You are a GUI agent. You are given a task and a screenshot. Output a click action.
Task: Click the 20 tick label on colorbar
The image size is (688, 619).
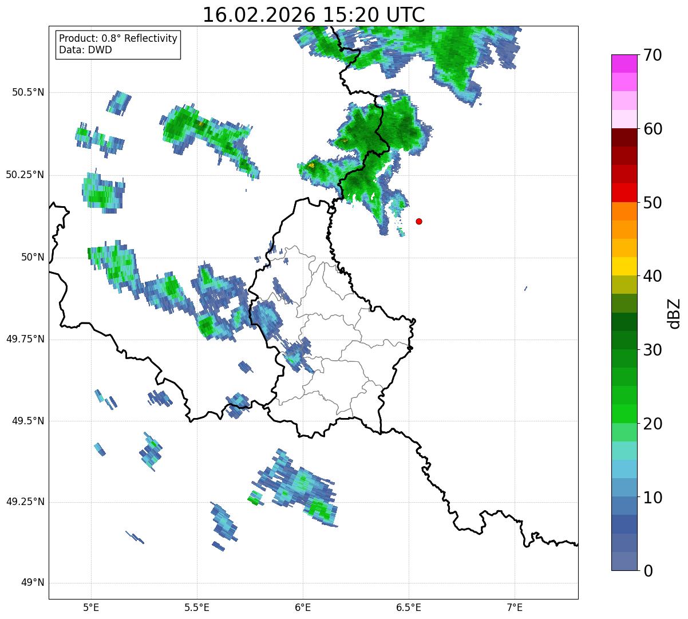[653, 424]
